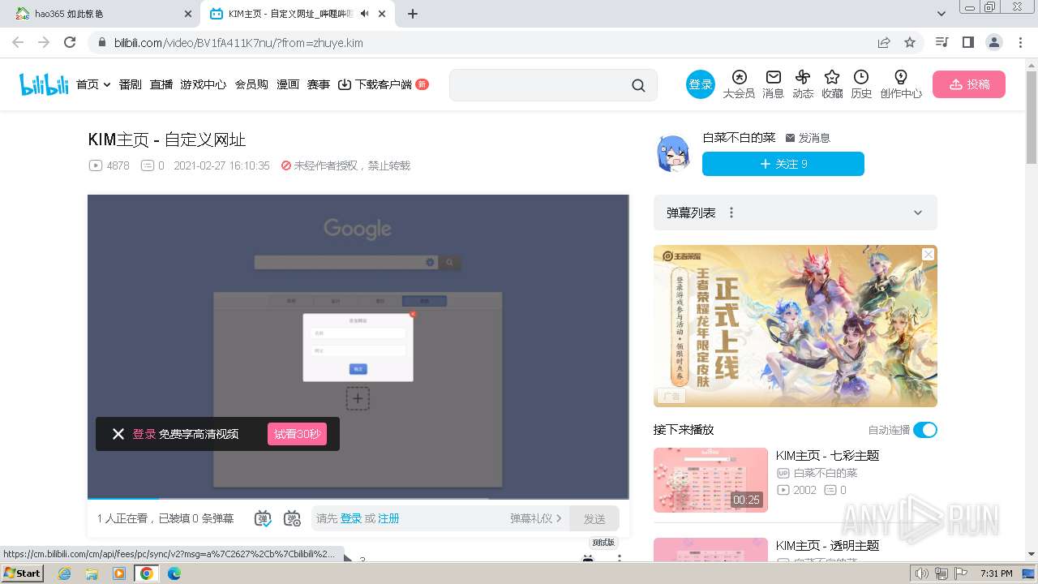Open 漫画 in top navigation
This screenshot has width=1038, height=584.
click(x=288, y=84)
